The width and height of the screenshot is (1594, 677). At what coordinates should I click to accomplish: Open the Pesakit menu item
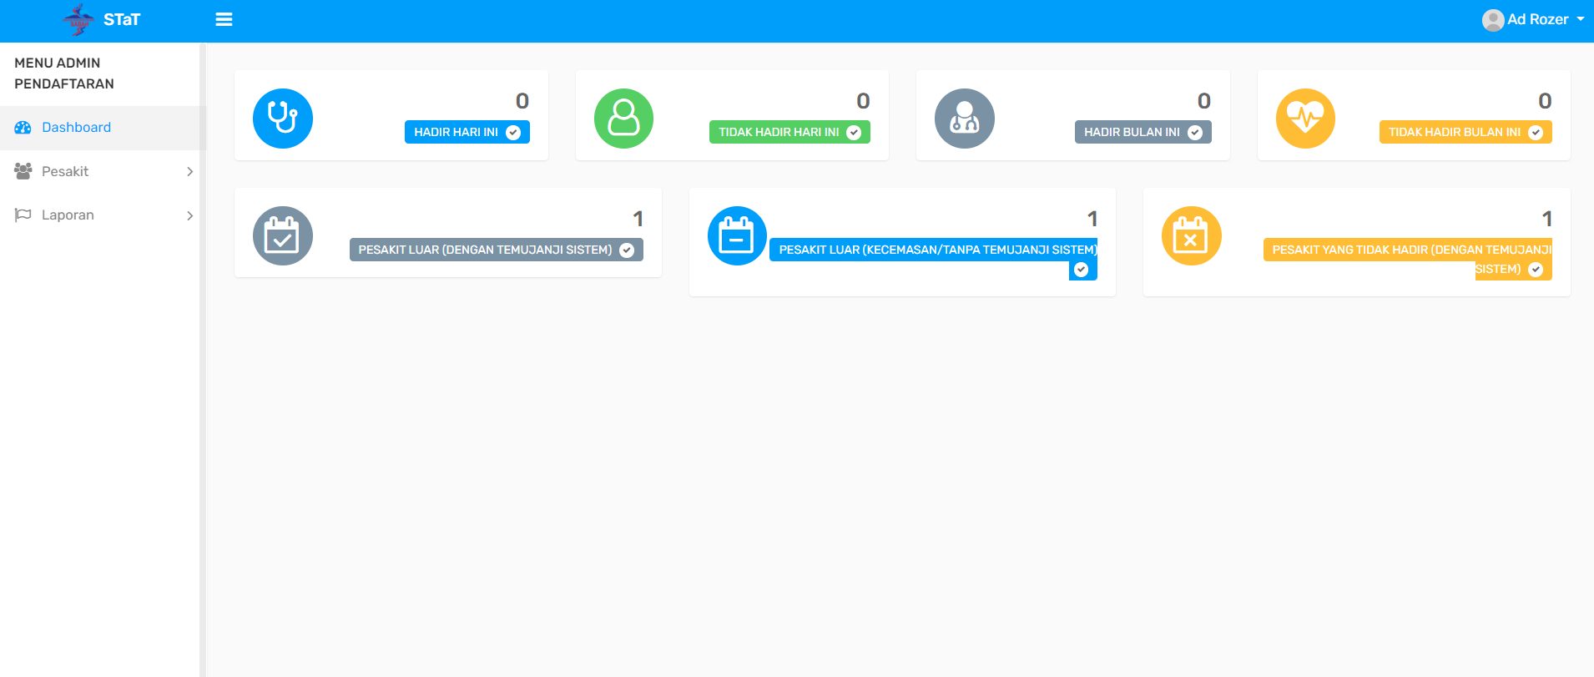point(65,172)
